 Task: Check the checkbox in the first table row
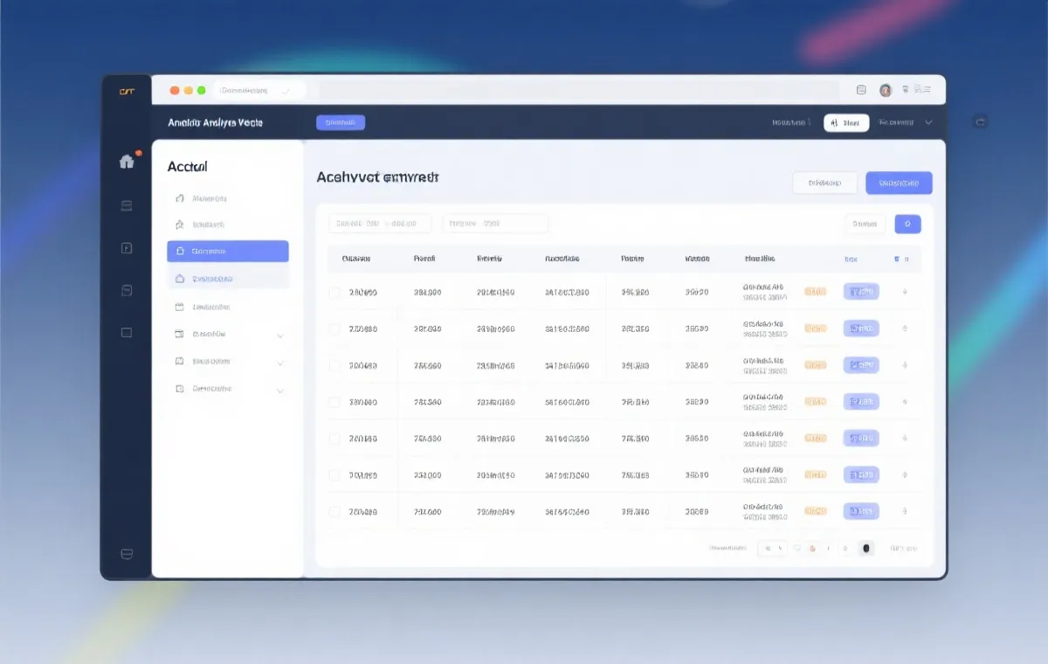334,293
